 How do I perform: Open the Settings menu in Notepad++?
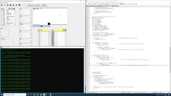tap(106, 3)
